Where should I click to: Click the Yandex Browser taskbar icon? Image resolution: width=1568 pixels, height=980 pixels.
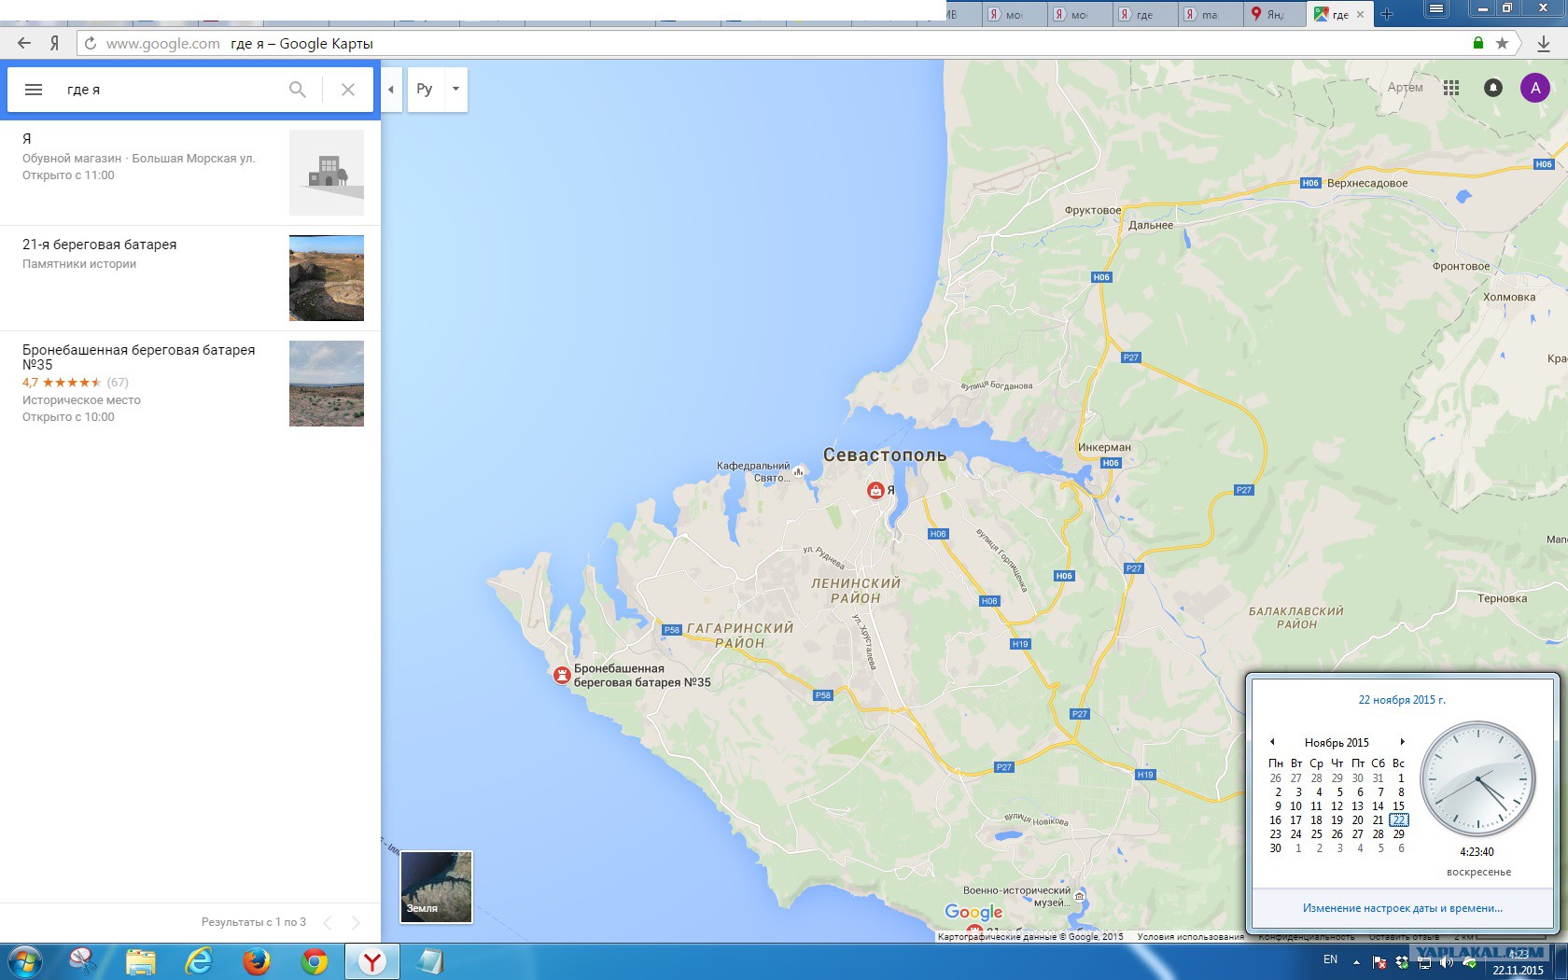pyautogui.click(x=372, y=961)
